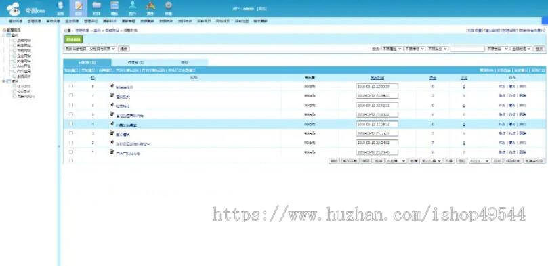Open the first search filter dropdown after 搜索 label

tap(392, 49)
